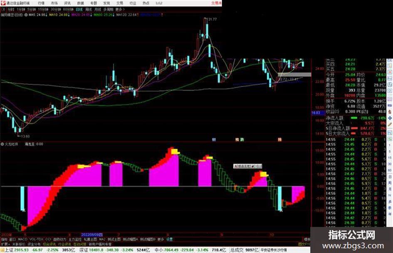Open the 资讯 menu

pyautogui.click(x=67, y=3)
